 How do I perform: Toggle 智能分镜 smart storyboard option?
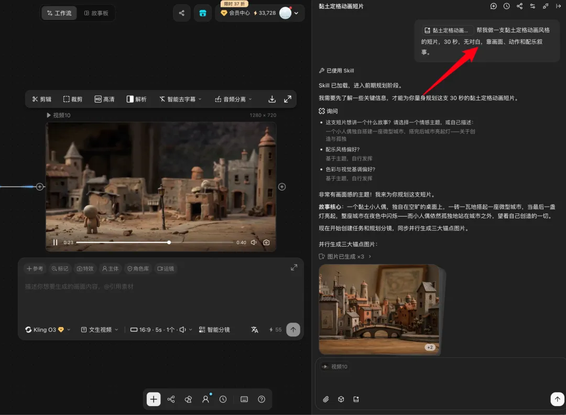coord(214,330)
